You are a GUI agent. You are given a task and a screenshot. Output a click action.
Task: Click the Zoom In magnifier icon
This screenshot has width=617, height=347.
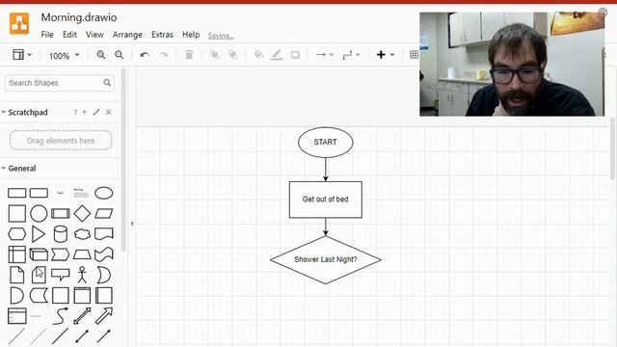[101, 55]
